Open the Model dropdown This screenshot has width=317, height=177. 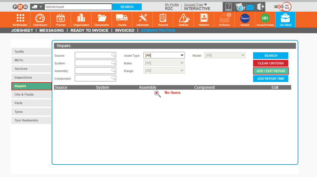point(225,55)
